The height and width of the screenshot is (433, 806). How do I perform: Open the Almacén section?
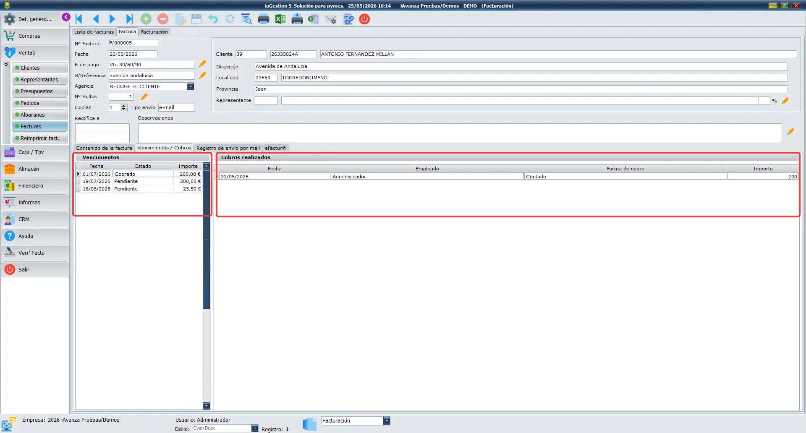(x=35, y=169)
